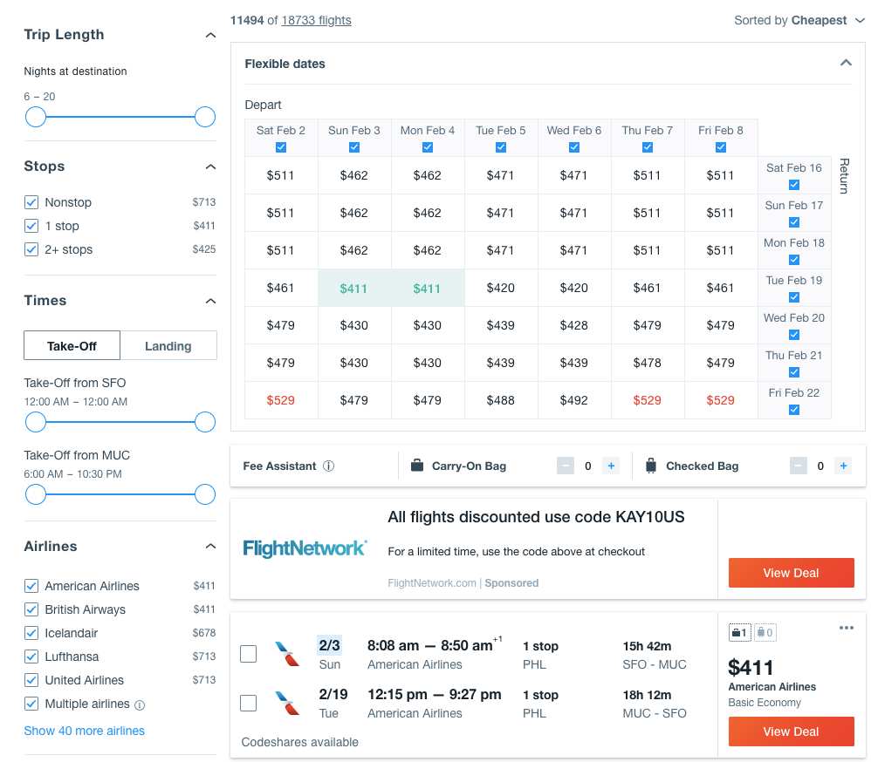Image resolution: width=871 pixels, height=762 pixels.
Task: Click latest Take-Off from SFO slider handle
Action: tap(205, 422)
